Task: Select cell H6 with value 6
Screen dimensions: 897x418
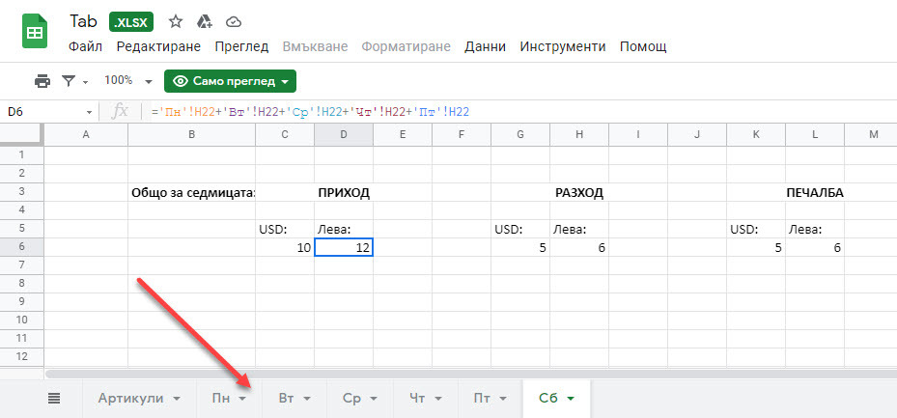Action: [x=578, y=248]
